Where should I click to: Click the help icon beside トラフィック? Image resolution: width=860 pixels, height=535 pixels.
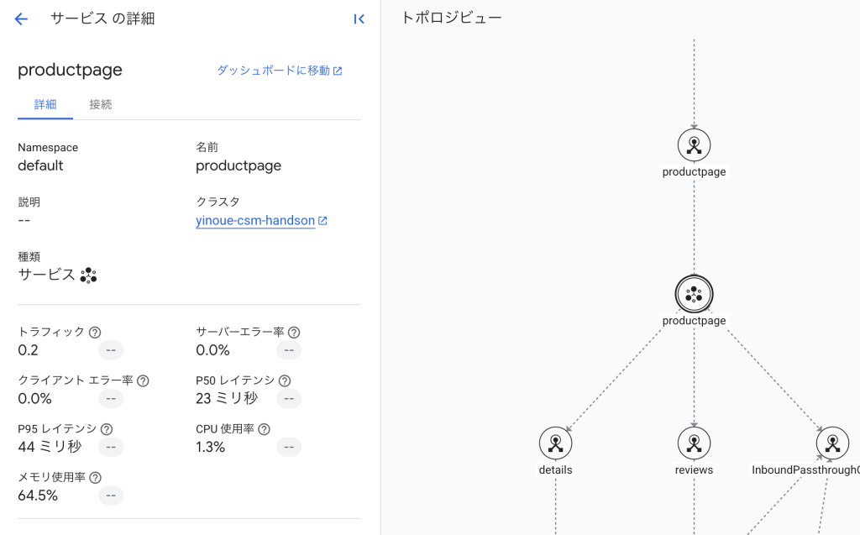95,332
